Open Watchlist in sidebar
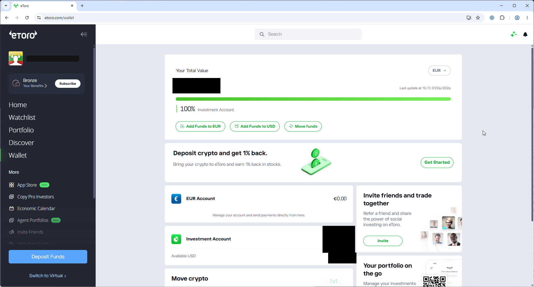 [22, 117]
